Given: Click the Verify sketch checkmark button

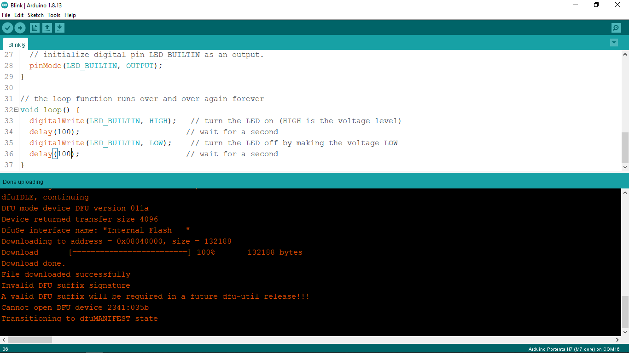Looking at the screenshot, I should (x=7, y=28).
